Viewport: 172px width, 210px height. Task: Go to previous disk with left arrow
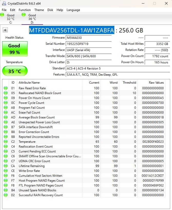[x=5, y=30]
